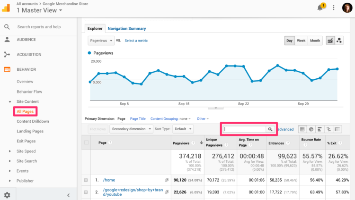
Task: Set graph interval to Week
Action: pyautogui.click(x=301, y=41)
